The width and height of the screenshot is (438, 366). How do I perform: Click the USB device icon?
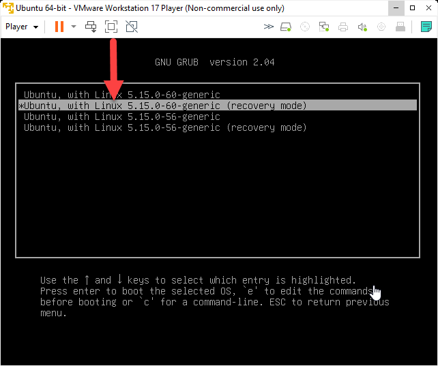tap(400, 27)
